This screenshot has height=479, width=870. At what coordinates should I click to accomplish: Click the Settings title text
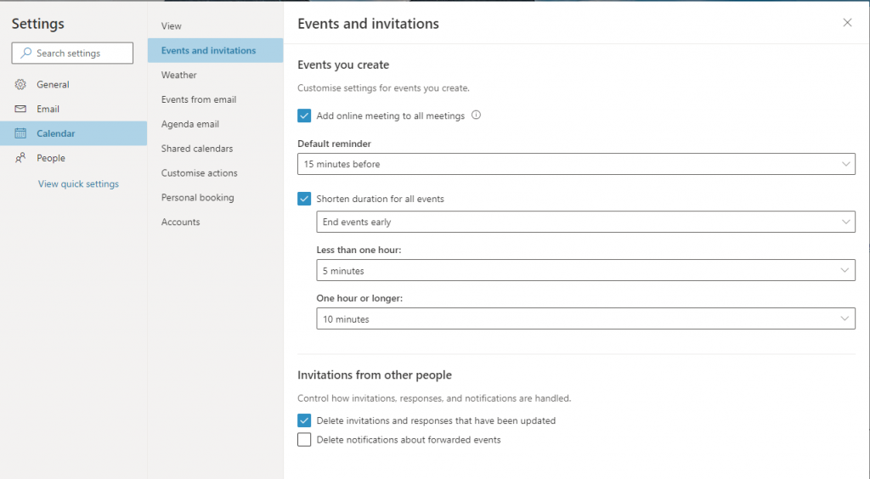coord(37,23)
